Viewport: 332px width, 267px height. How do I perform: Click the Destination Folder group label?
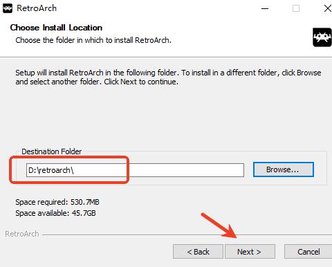[52, 151]
